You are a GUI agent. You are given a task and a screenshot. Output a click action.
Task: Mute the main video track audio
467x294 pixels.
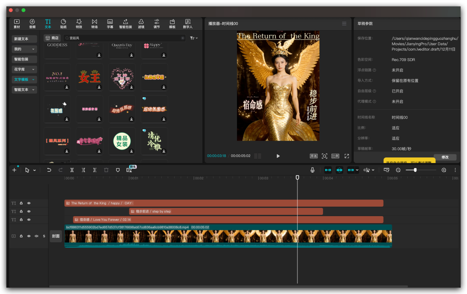pos(36,236)
